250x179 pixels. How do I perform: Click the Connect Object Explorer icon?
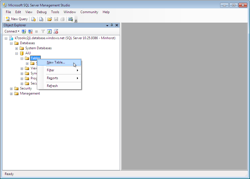(24, 31)
